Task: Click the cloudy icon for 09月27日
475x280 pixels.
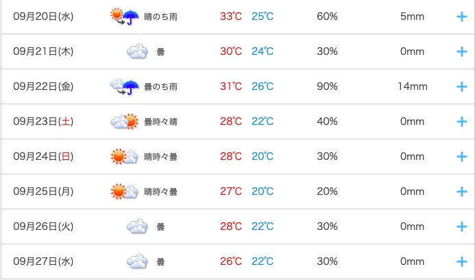Action: tap(137, 261)
